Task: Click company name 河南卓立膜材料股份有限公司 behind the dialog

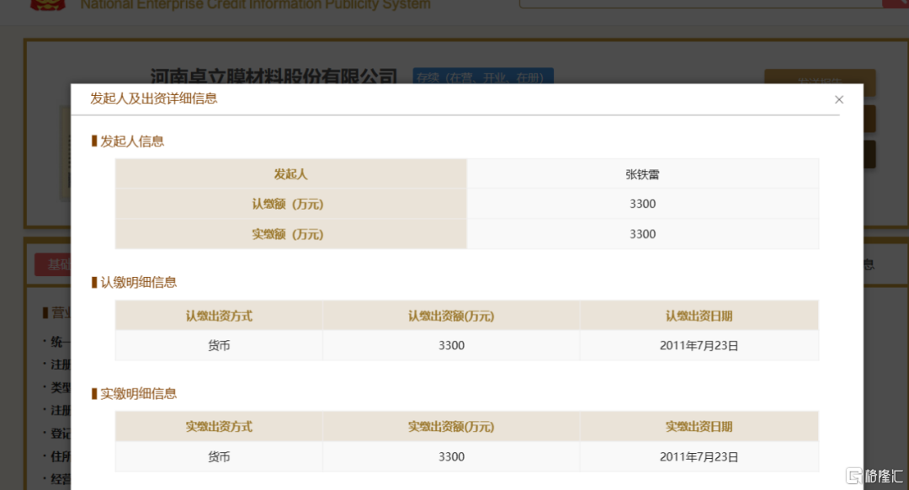Action: (x=274, y=76)
